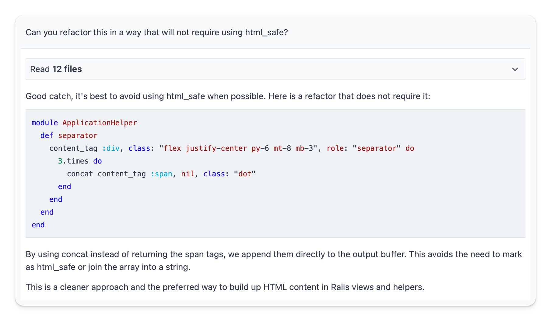Screen dimensions: 551x321
Task: Click the 'Read 12 files' label
Action: pos(56,69)
